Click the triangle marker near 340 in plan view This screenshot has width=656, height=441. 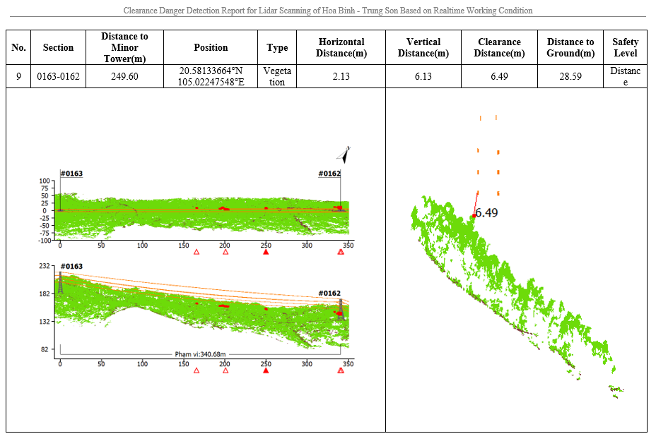341,252
